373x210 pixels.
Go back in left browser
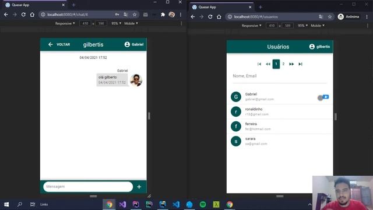tap(6, 15)
